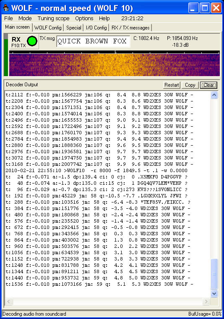Click the scroll up arrow in decoder output
Screen dimensions: 224x319
[x=214, y=95]
